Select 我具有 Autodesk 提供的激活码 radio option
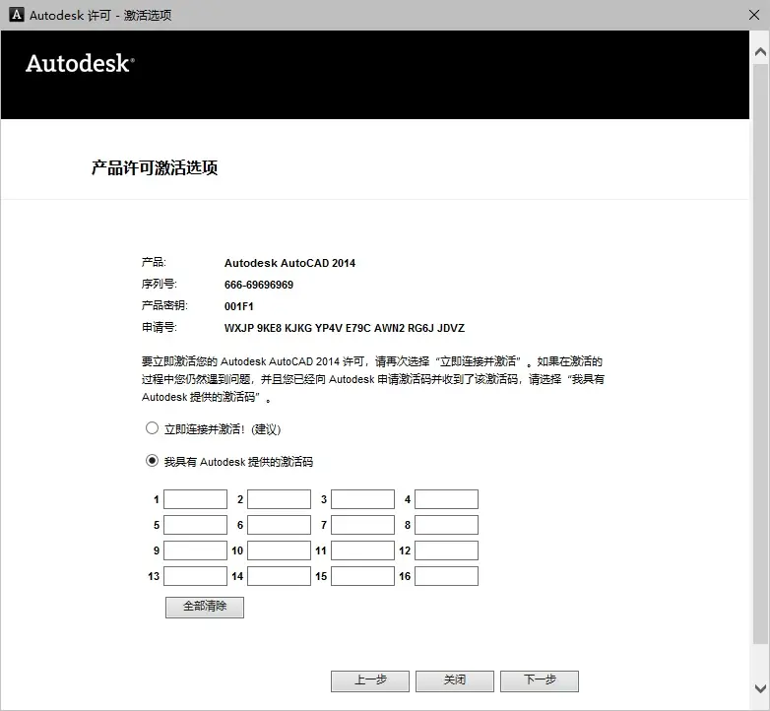 [152, 461]
